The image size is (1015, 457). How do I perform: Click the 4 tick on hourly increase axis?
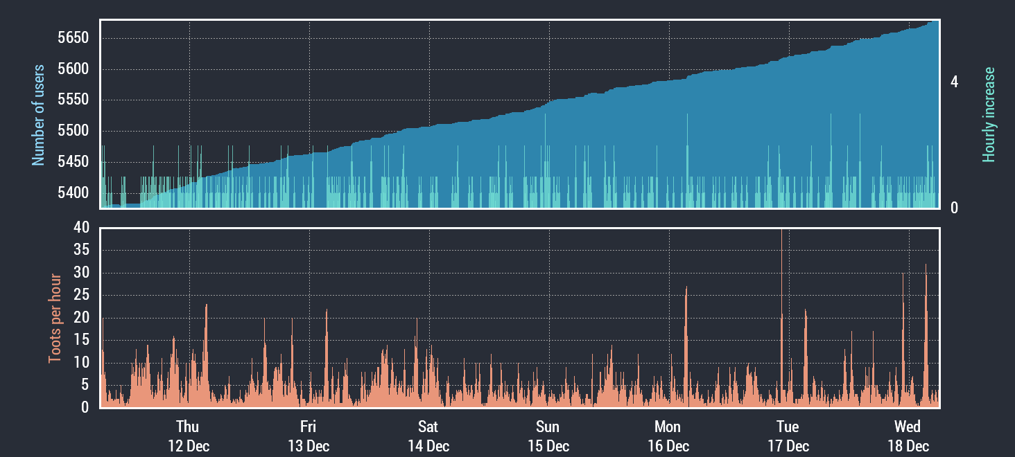[954, 82]
